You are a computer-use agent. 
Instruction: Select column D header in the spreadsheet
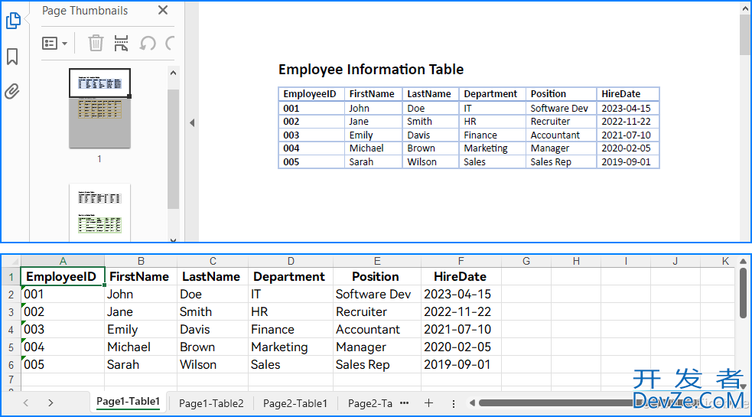[x=291, y=261]
